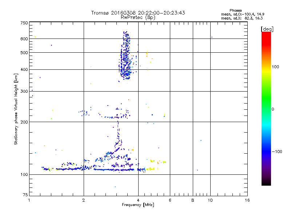Click the colorbar '-100' tick label
Image resolution: width=291 pixels, height=218 pixels.
[x=277, y=152]
